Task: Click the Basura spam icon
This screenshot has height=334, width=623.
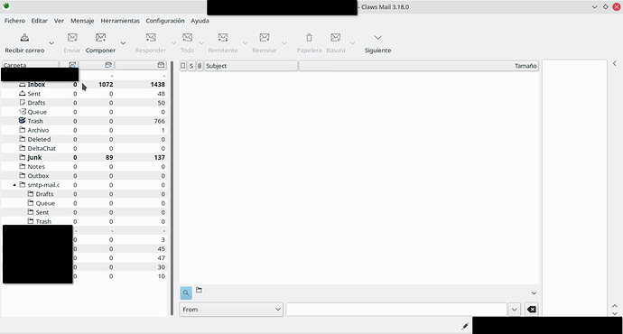Action: [x=336, y=38]
